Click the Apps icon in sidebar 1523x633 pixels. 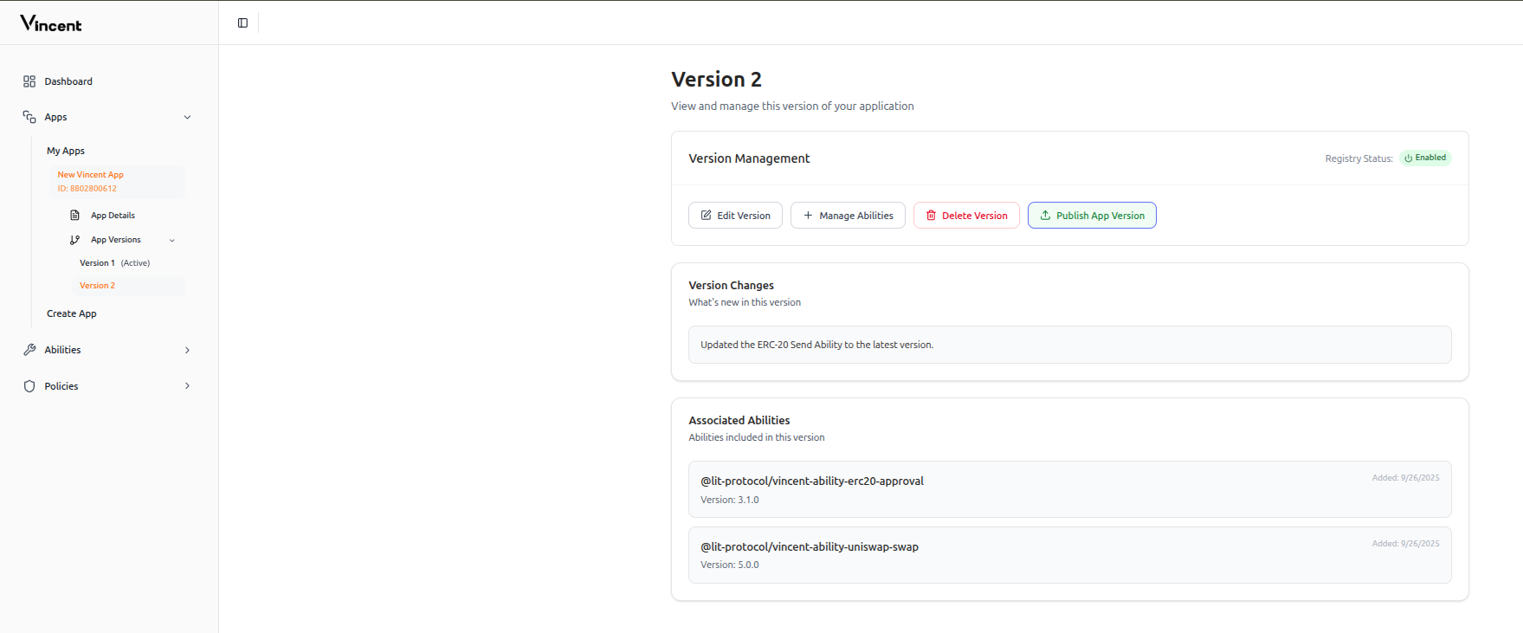(x=29, y=117)
